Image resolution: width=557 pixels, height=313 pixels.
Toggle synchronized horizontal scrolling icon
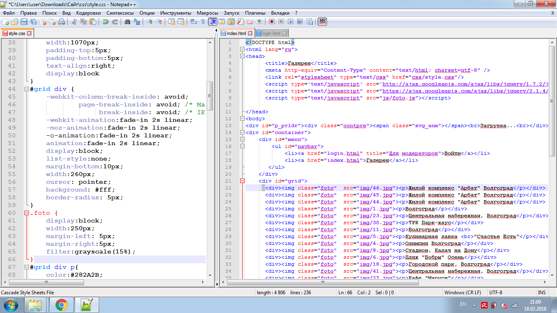(x=181, y=22)
